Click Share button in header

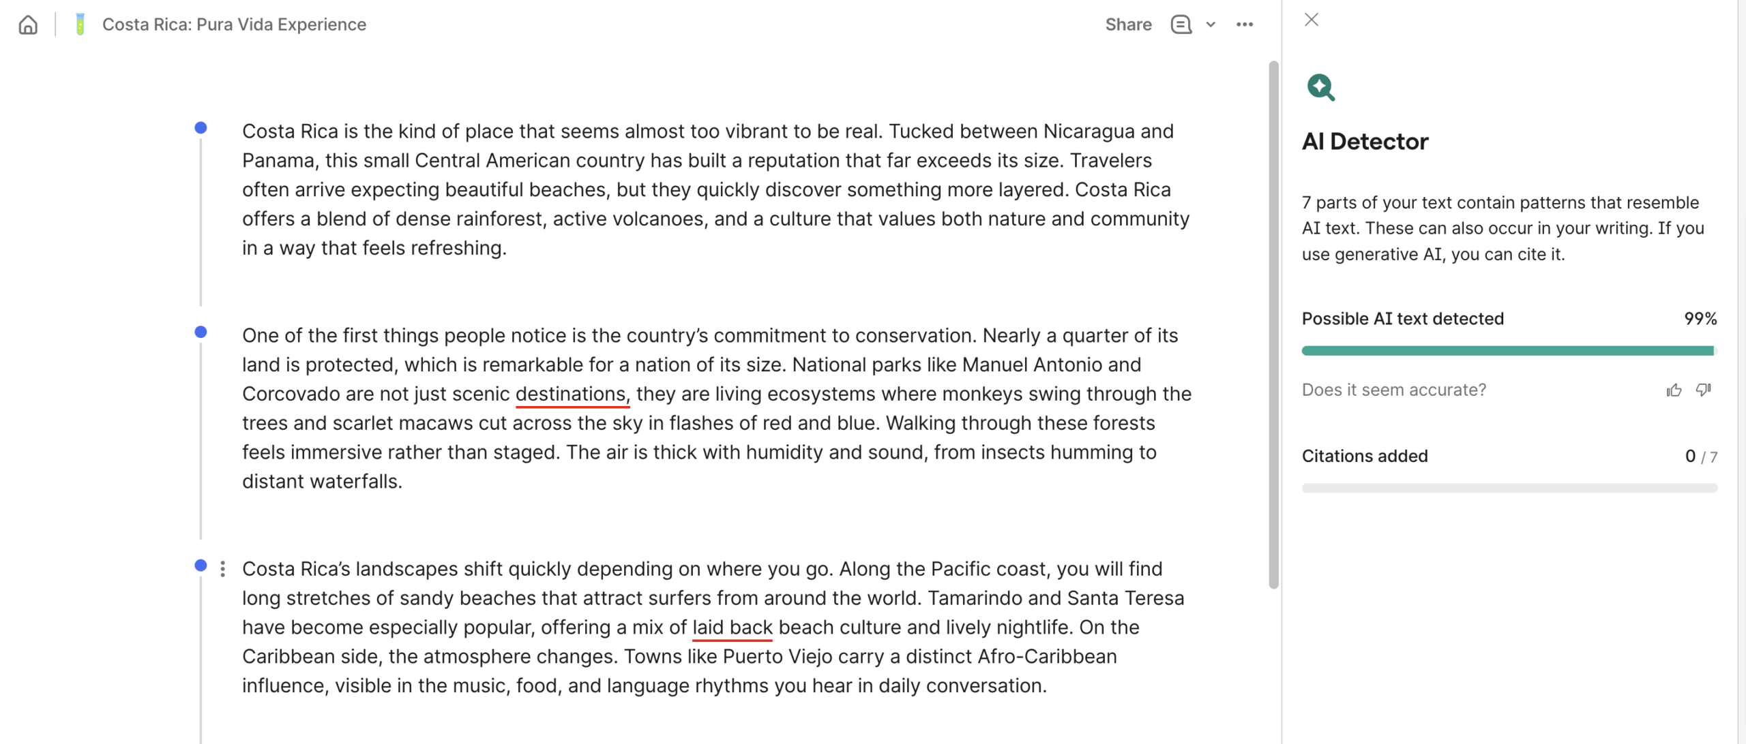click(x=1128, y=25)
